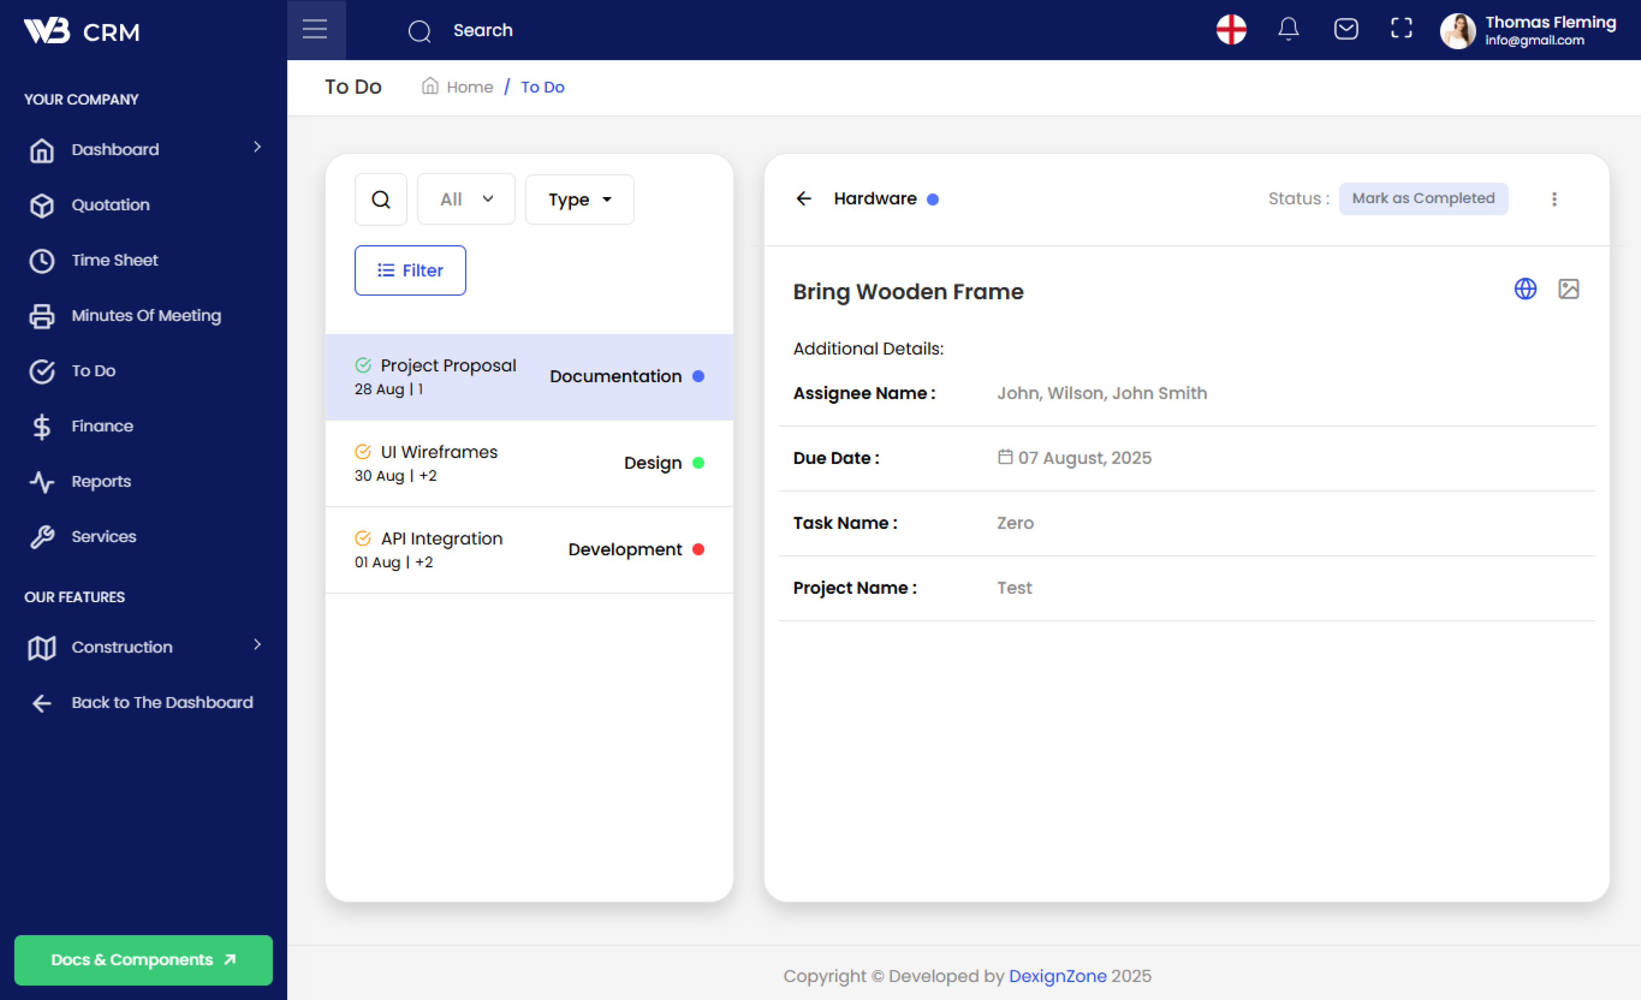
Task: Click the England flag language icon
Action: (x=1231, y=29)
